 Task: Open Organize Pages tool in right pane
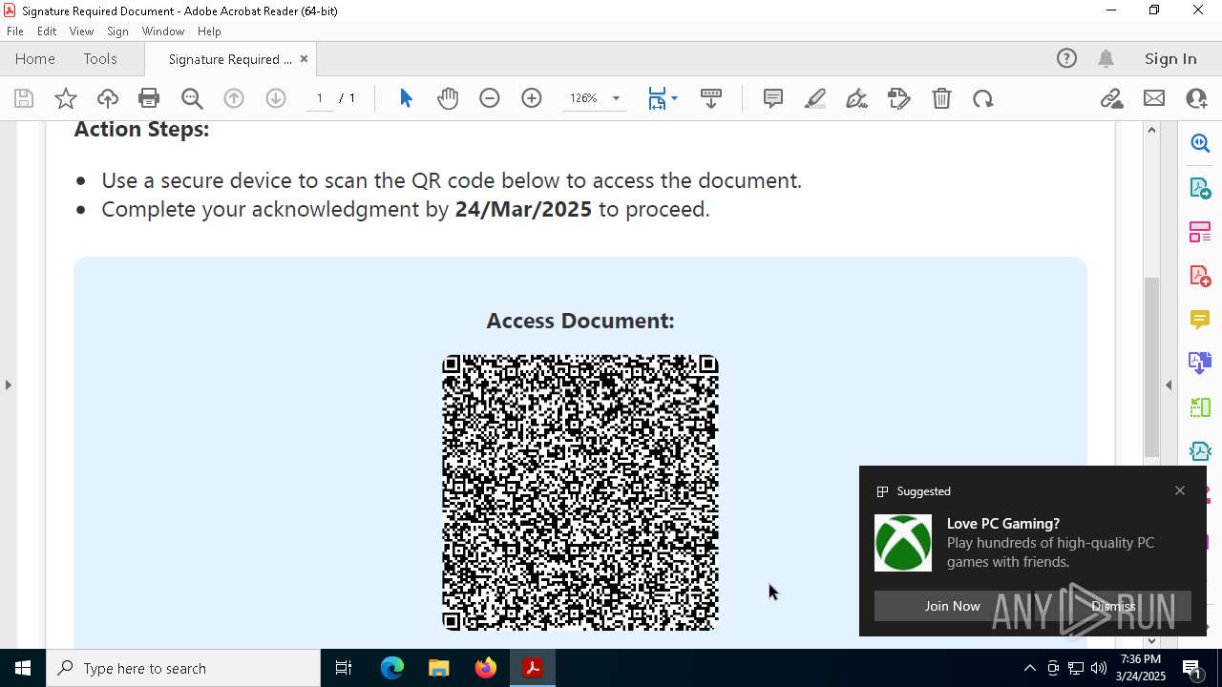tap(1200, 231)
